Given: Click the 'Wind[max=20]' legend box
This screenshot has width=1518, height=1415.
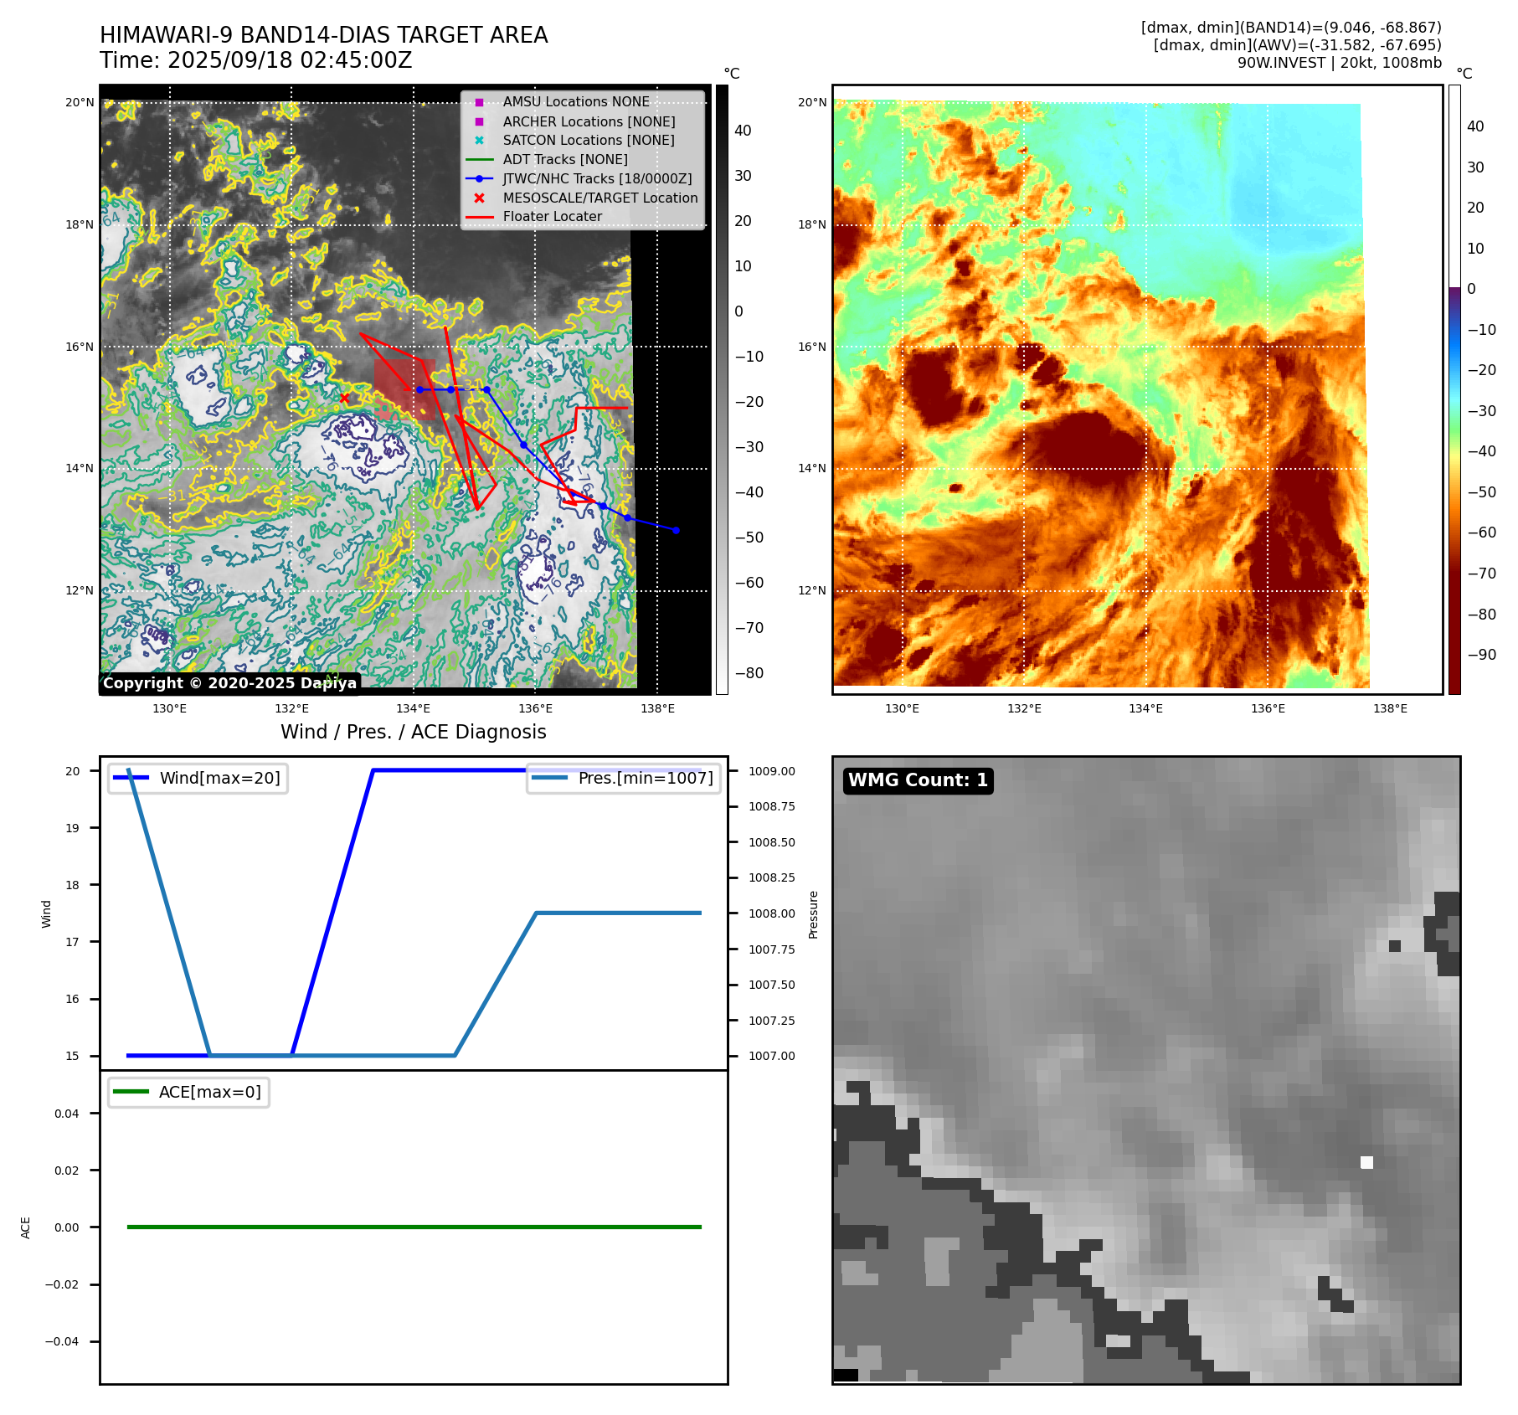Looking at the screenshot, I should [198, 778].
